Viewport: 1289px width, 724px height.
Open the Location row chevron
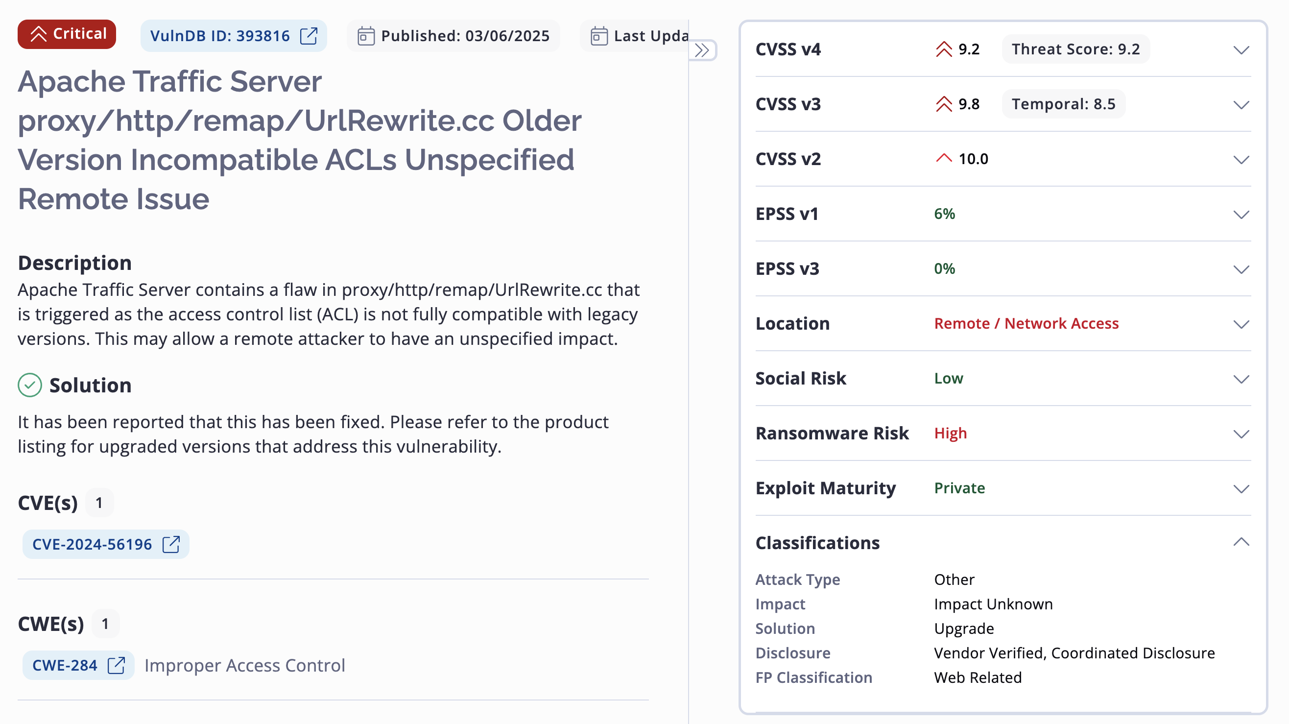(x=1241, y=324)
